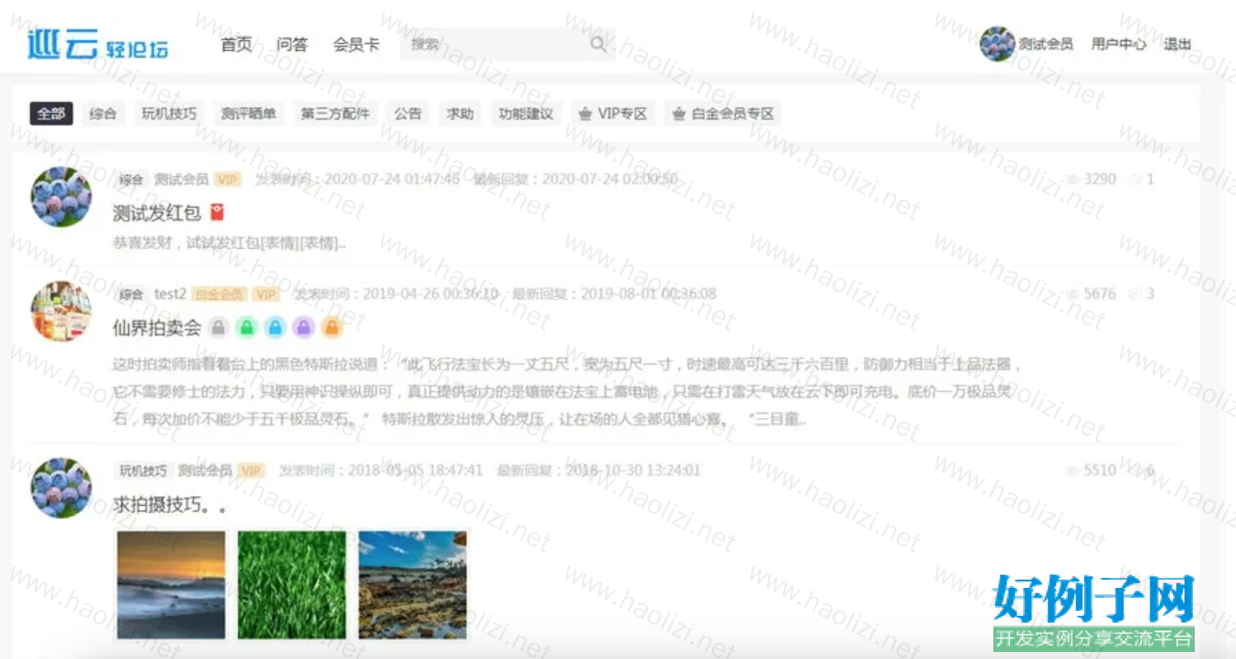Open the 白金会员专区 category tab
The width and height of the screenshot is (1236, 659).
723,114
